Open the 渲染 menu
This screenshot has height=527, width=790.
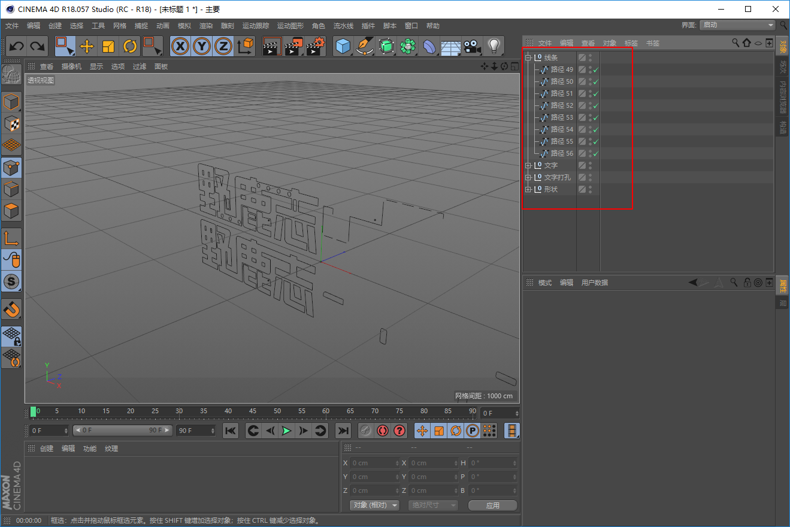(206, 26)
